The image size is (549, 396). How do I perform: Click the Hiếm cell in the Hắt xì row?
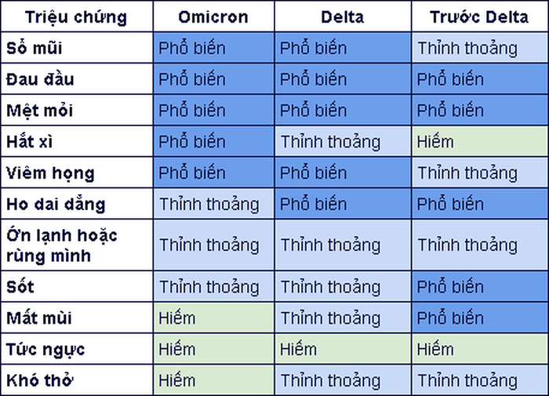(x=435, y=142)
